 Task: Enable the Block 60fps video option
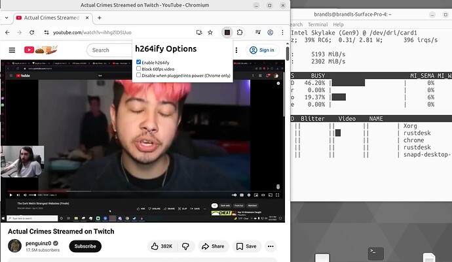(x=139, y=68)
